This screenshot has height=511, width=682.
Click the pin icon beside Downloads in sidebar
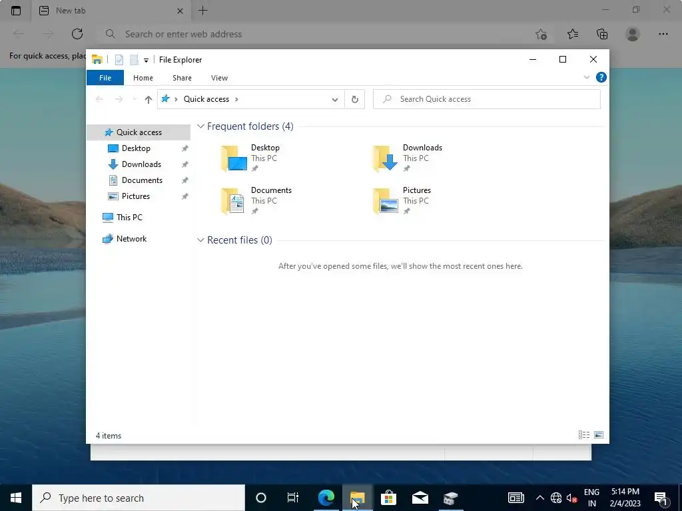pyautogui.click(x=185, y=165)
